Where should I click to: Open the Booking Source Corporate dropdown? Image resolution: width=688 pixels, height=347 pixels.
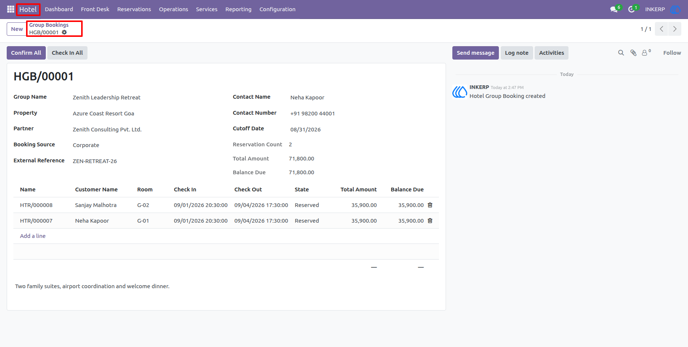point(145,145)
